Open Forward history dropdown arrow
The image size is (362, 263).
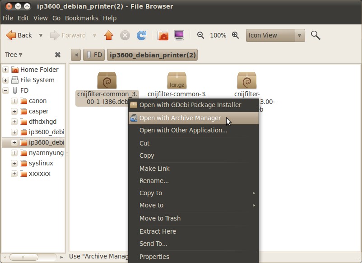click(x=94, y=35)
